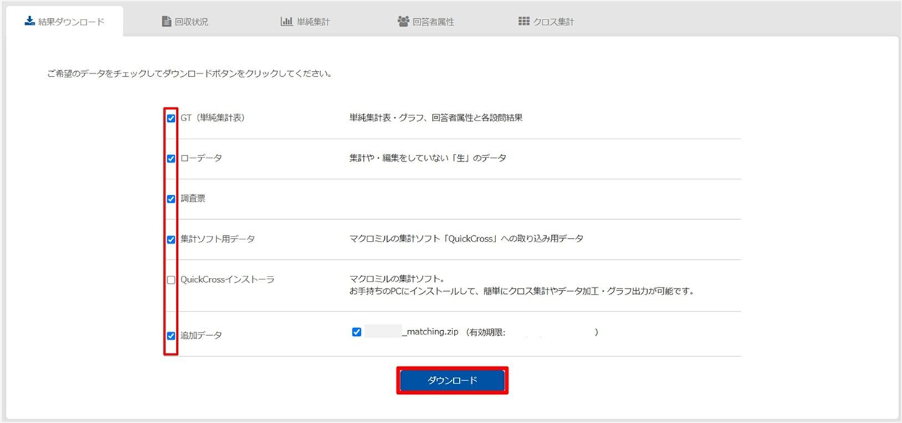Click the grid icon beside クロス集計
Image resolution: width=902 pixels, height=423 pixels.
tap(524, 22)
